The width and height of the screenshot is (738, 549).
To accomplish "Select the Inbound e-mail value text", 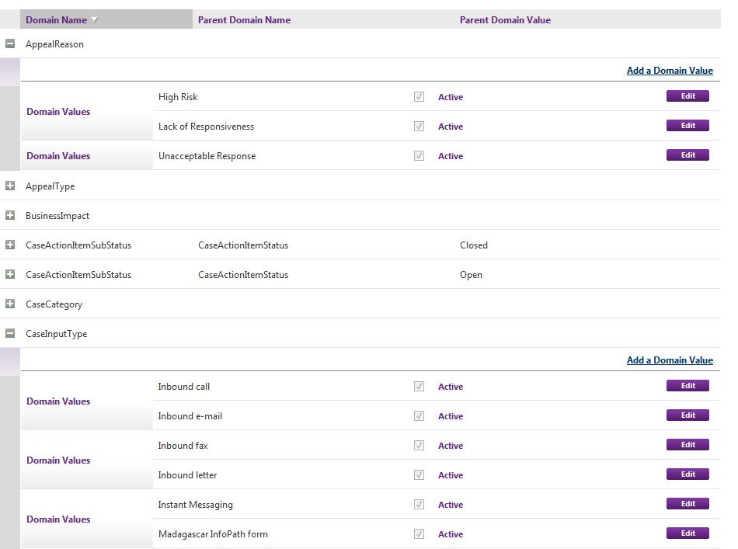I will (x=190, y=416).
